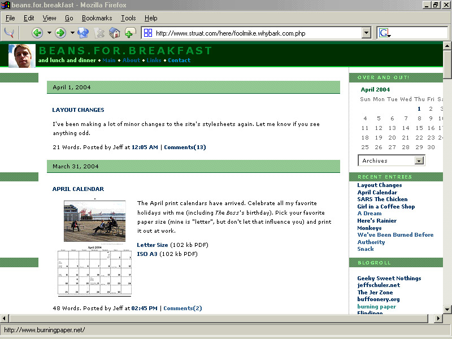
Task: Click the Back navigation arrow
Action: [x=37, y=33]
